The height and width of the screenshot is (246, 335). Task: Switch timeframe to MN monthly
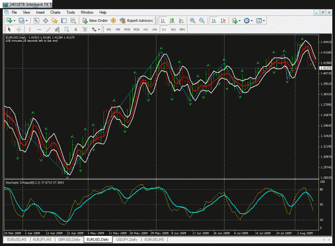(182, 29)
